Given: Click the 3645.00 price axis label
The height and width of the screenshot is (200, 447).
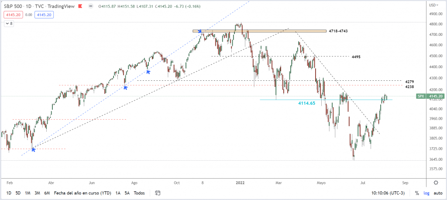Looking at the screenshot, I should tap(435, 159).
